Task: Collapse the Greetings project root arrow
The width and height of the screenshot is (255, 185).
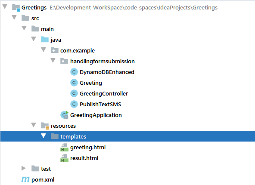Action: click(5, 6)
